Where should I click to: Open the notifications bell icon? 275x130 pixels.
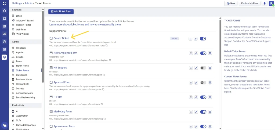[265, 3]
